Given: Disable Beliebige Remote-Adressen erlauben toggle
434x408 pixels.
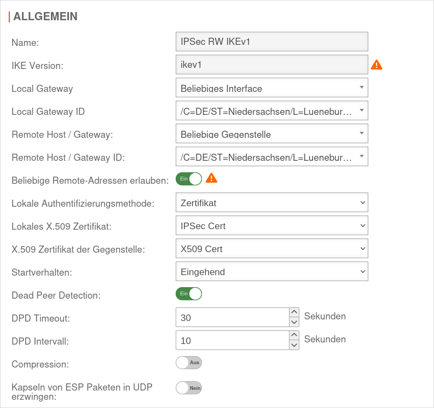Looking at the screenshot, I should 189,179.
